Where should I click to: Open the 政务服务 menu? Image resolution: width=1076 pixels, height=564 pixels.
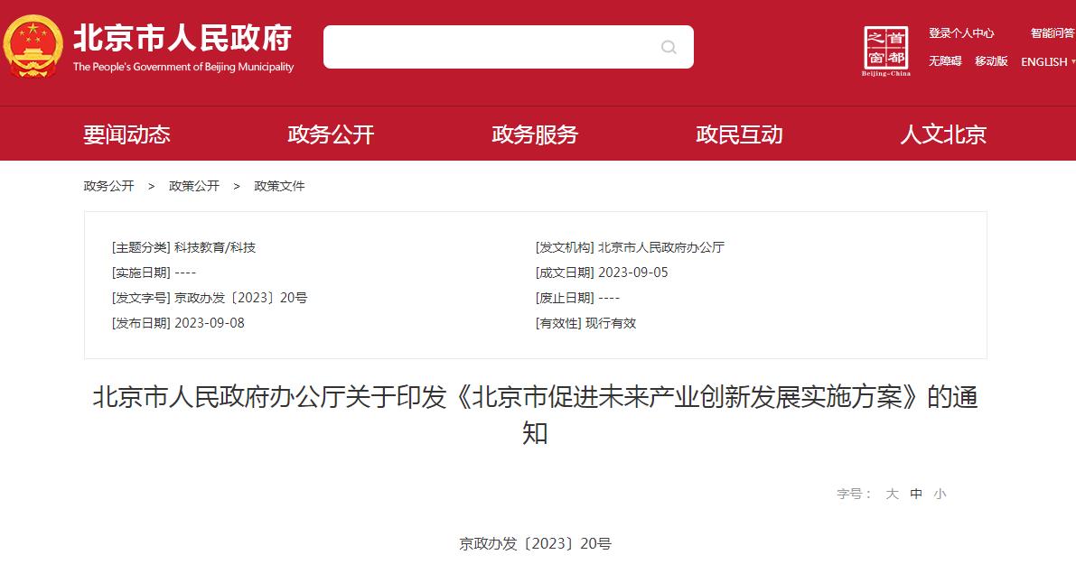point(535,134)
